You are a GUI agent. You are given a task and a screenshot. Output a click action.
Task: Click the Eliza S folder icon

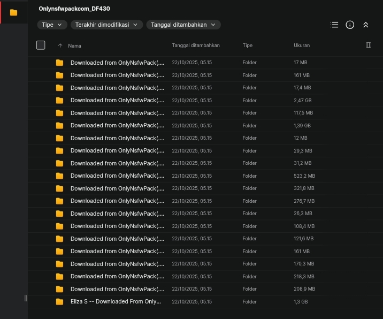coord(59,302)
